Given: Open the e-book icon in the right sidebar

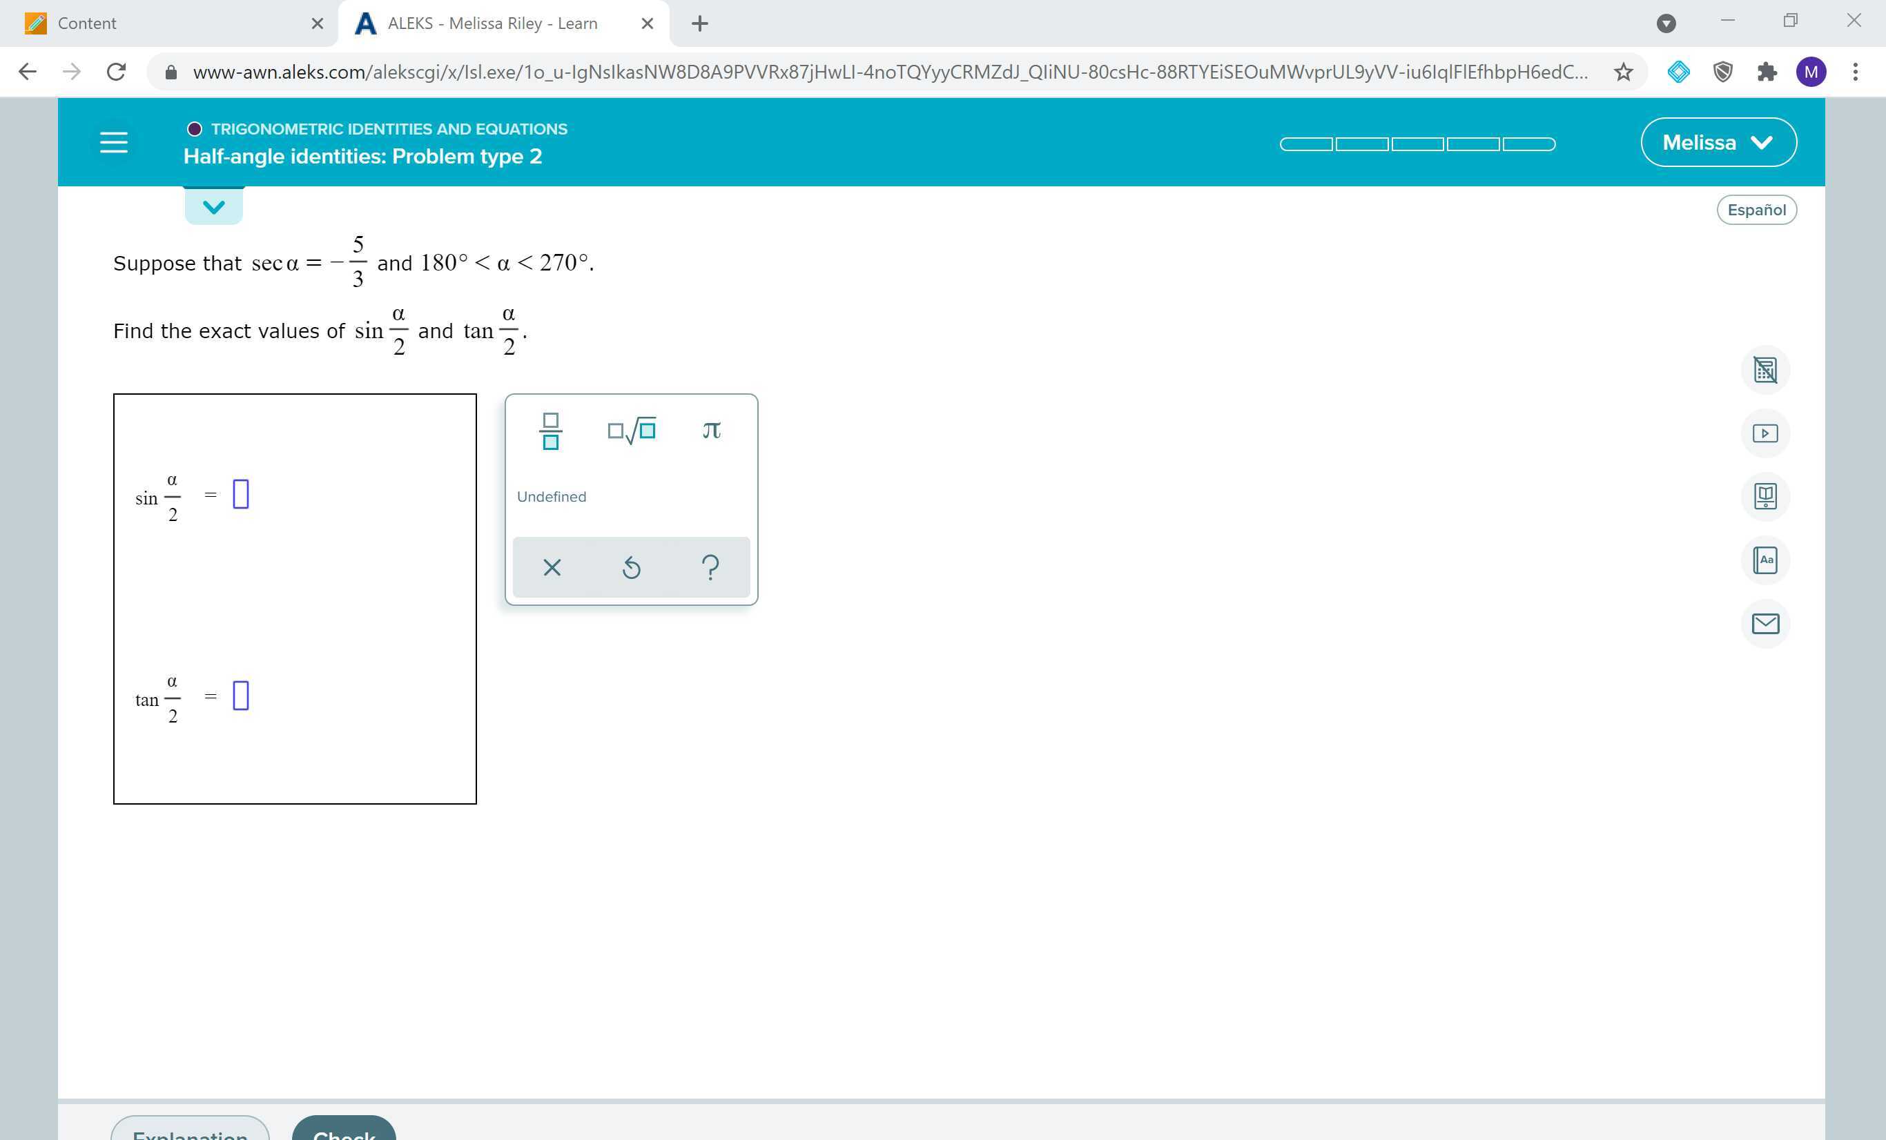Looking at the screenshot, I should point(1766,497).
